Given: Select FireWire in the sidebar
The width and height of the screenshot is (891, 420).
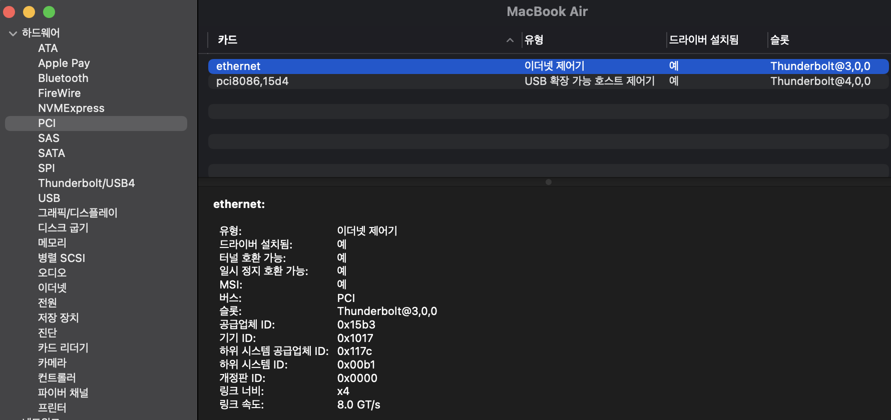Looking at the screenshot, I should tap(59, 93).
